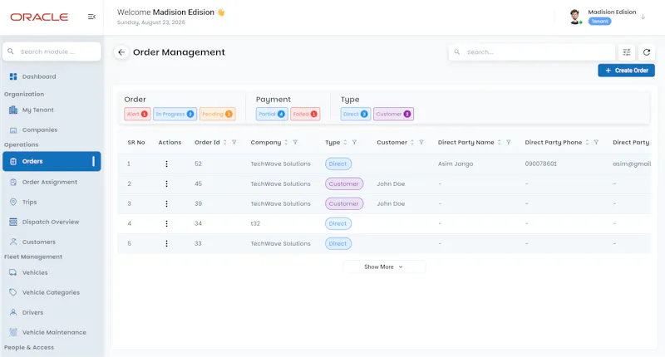Click TechWave Solutions in order 33 row
The width and height of the screenshot is (665, 357).
(x=280, y=243)
